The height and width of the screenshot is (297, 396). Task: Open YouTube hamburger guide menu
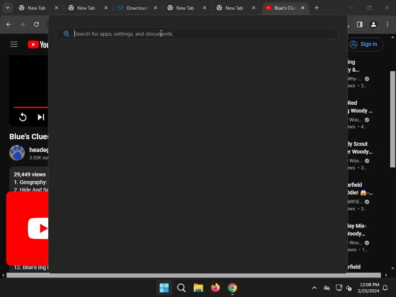pos(14,44)
